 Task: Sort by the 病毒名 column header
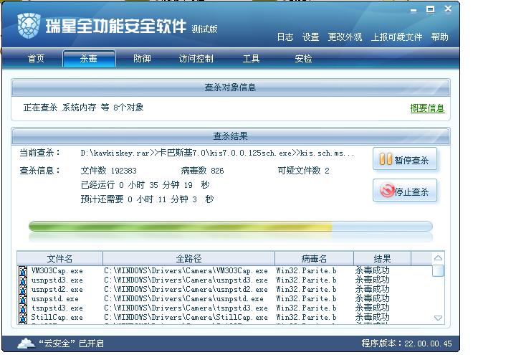[x=314, y=258]
